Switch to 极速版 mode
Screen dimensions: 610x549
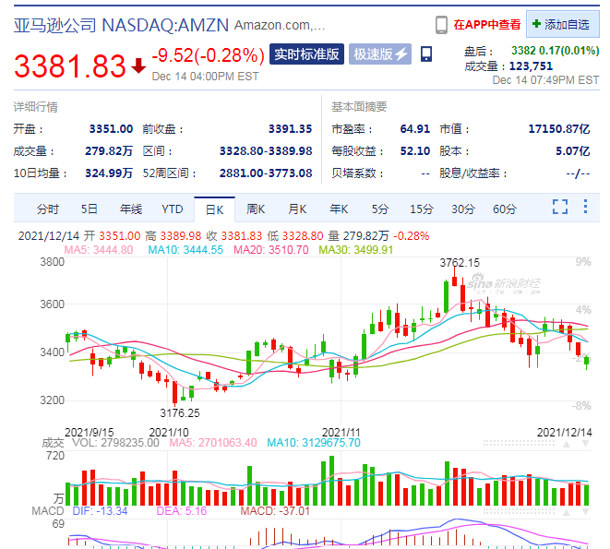tap(380, 54)
